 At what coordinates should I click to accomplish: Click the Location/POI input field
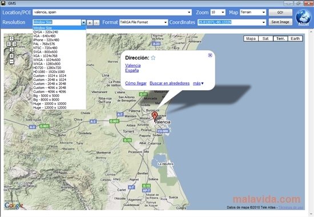click(112, 13)
